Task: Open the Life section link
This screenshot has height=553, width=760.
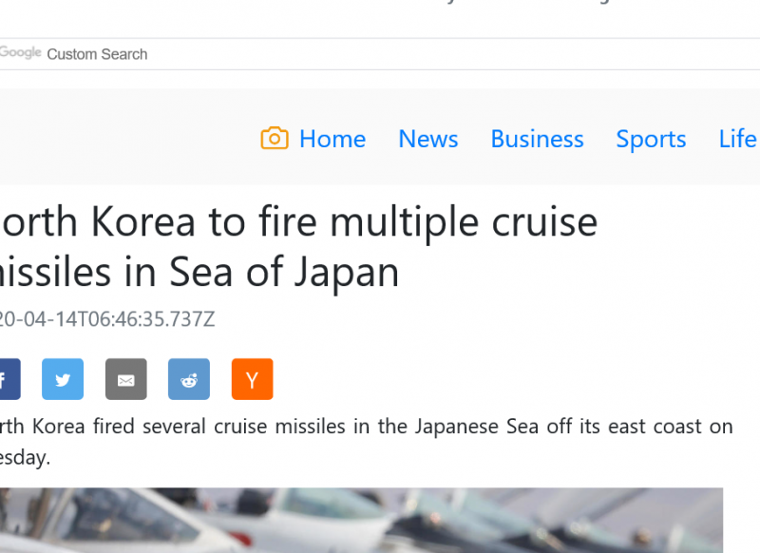Action: (x=737, y=139)
